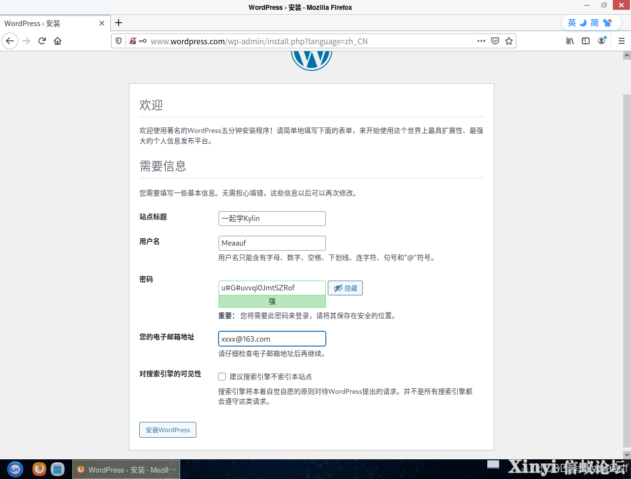Click the 需要信息 heading
Viewport: 631px width, 479px height.
pyautogui.click(x=163, y=166)
